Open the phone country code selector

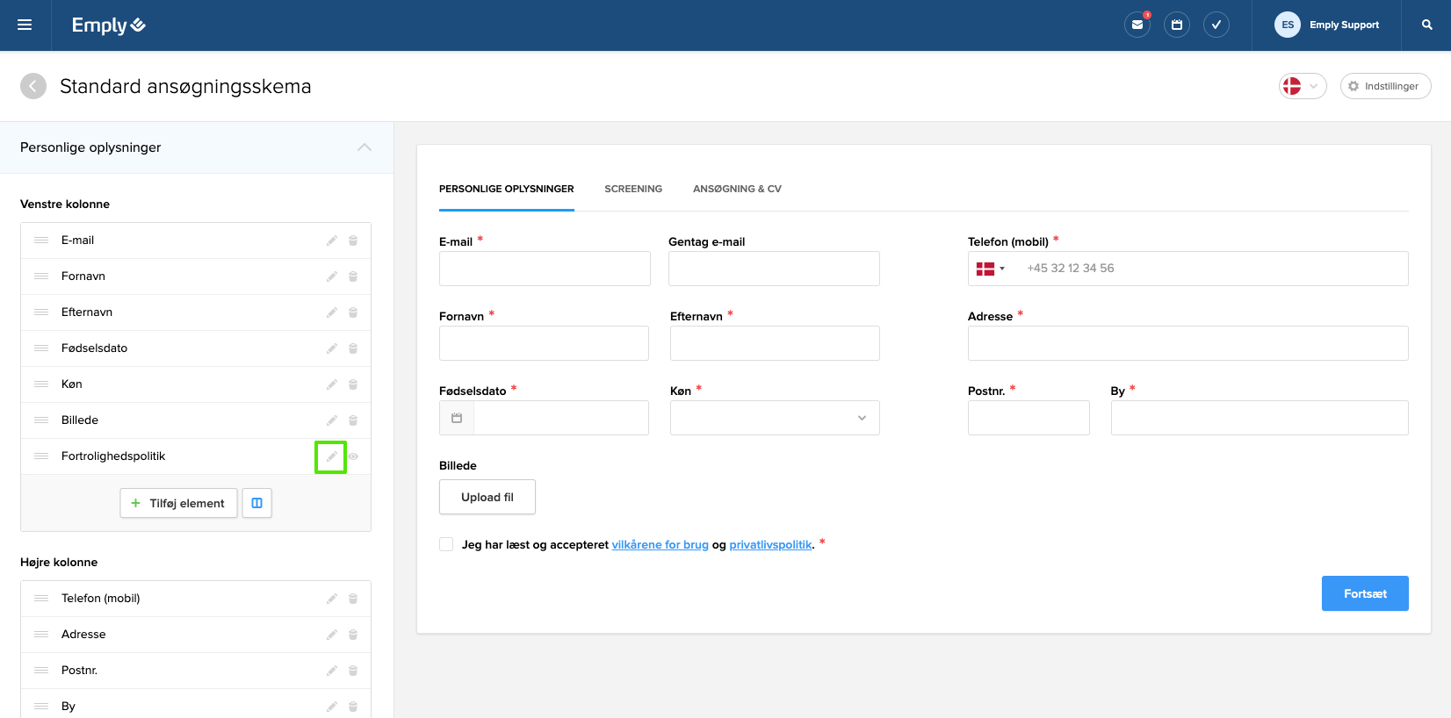tap(990, 269)
